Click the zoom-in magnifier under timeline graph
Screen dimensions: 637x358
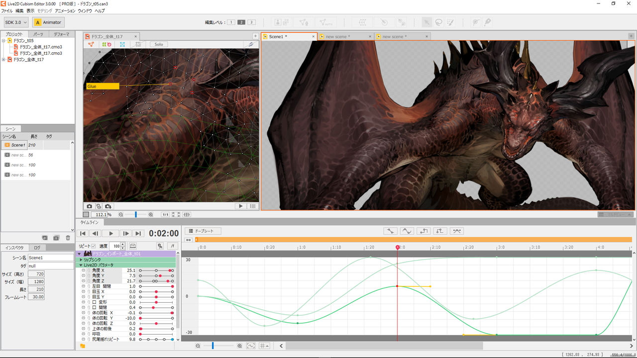pos(239,346)
